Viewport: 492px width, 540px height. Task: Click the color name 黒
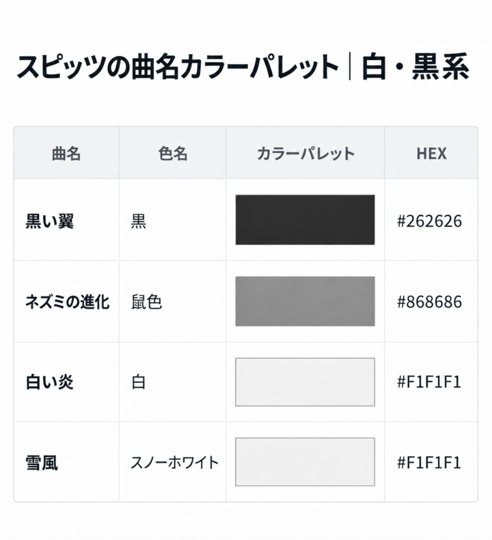click(x=139, y=221)
